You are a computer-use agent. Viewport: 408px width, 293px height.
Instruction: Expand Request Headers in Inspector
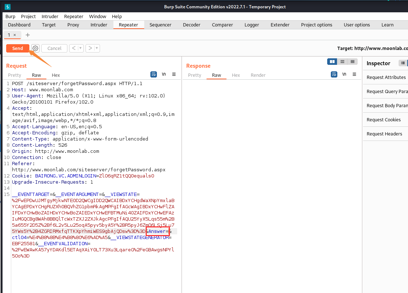[x=386, y=134]
